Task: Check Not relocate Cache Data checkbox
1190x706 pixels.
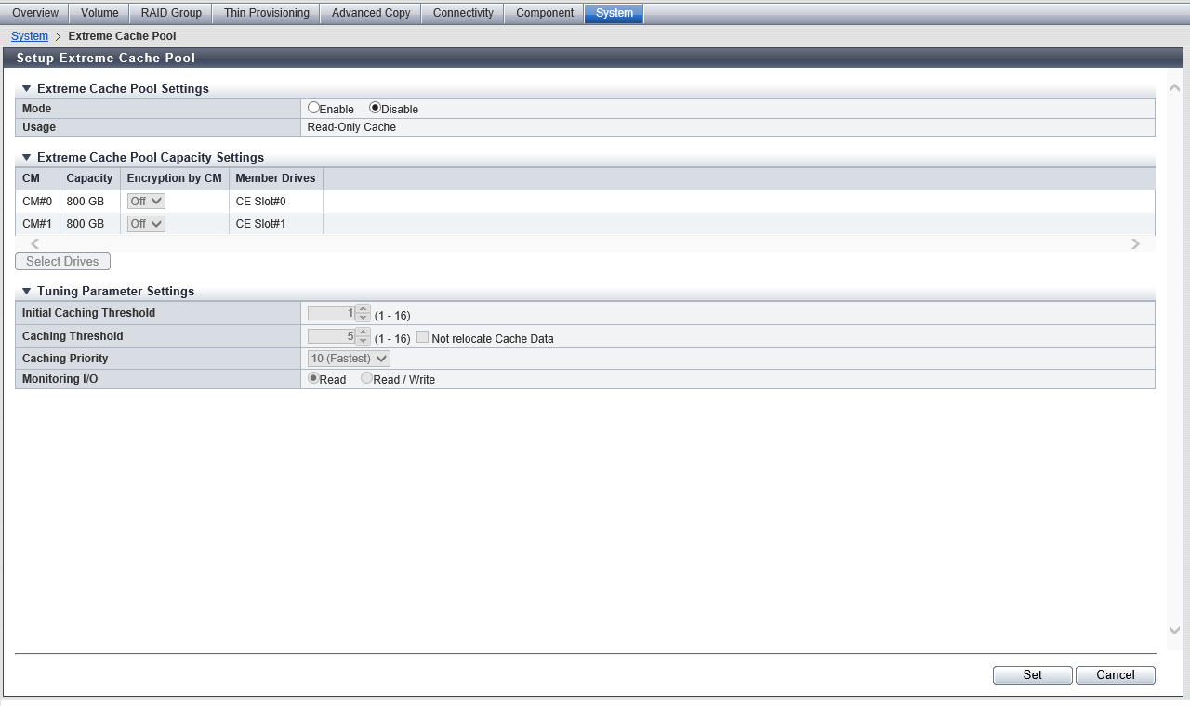Action: pos(423,337)
